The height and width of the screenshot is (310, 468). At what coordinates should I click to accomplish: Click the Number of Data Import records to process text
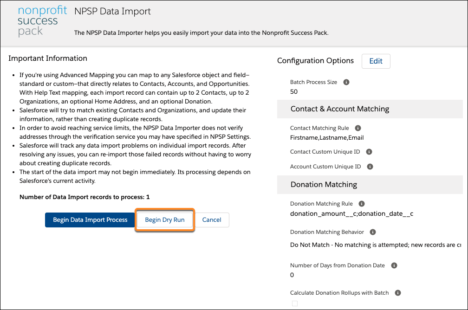pyautogui.click(x=84, y=197)
